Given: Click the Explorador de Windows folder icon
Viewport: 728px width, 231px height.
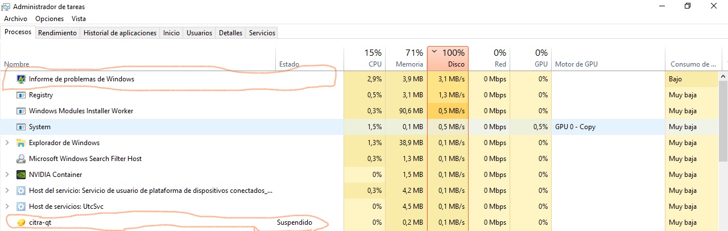Looking at the screenshot, I should point(21,143).
